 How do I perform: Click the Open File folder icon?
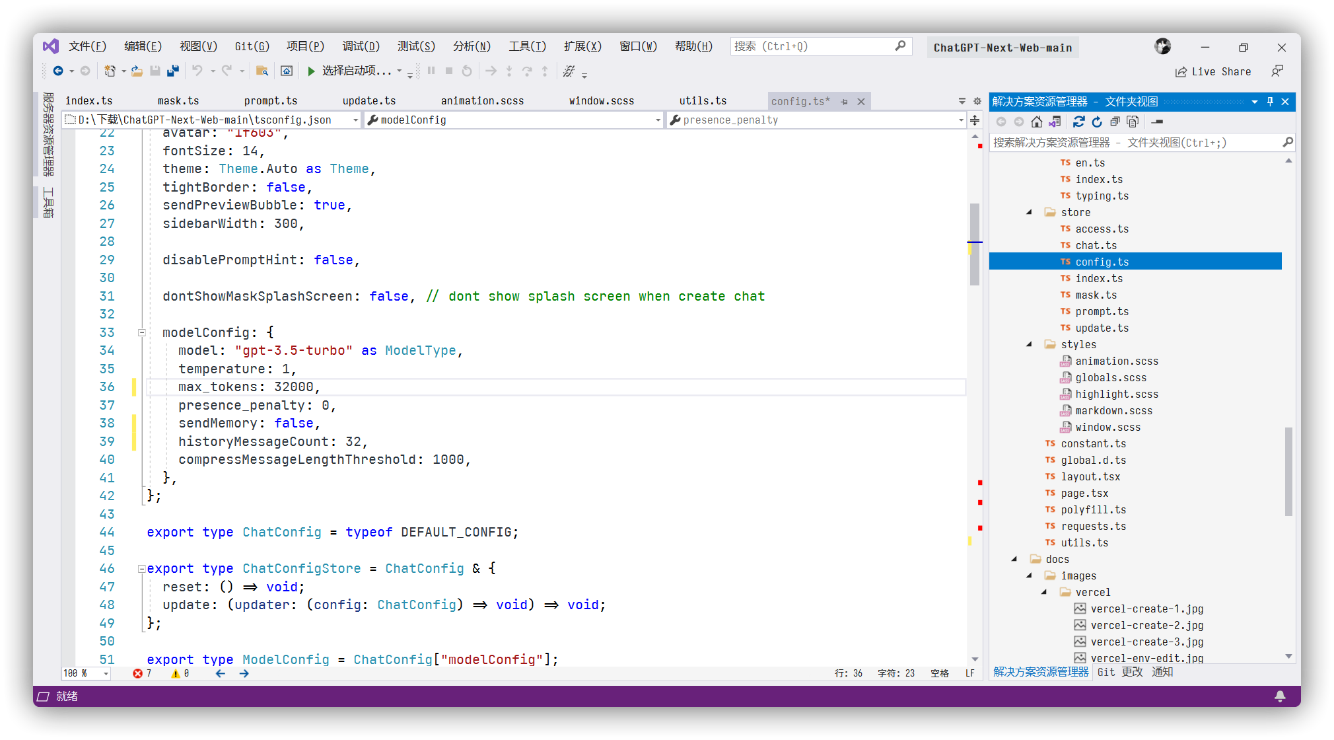(x=137, y=71)
